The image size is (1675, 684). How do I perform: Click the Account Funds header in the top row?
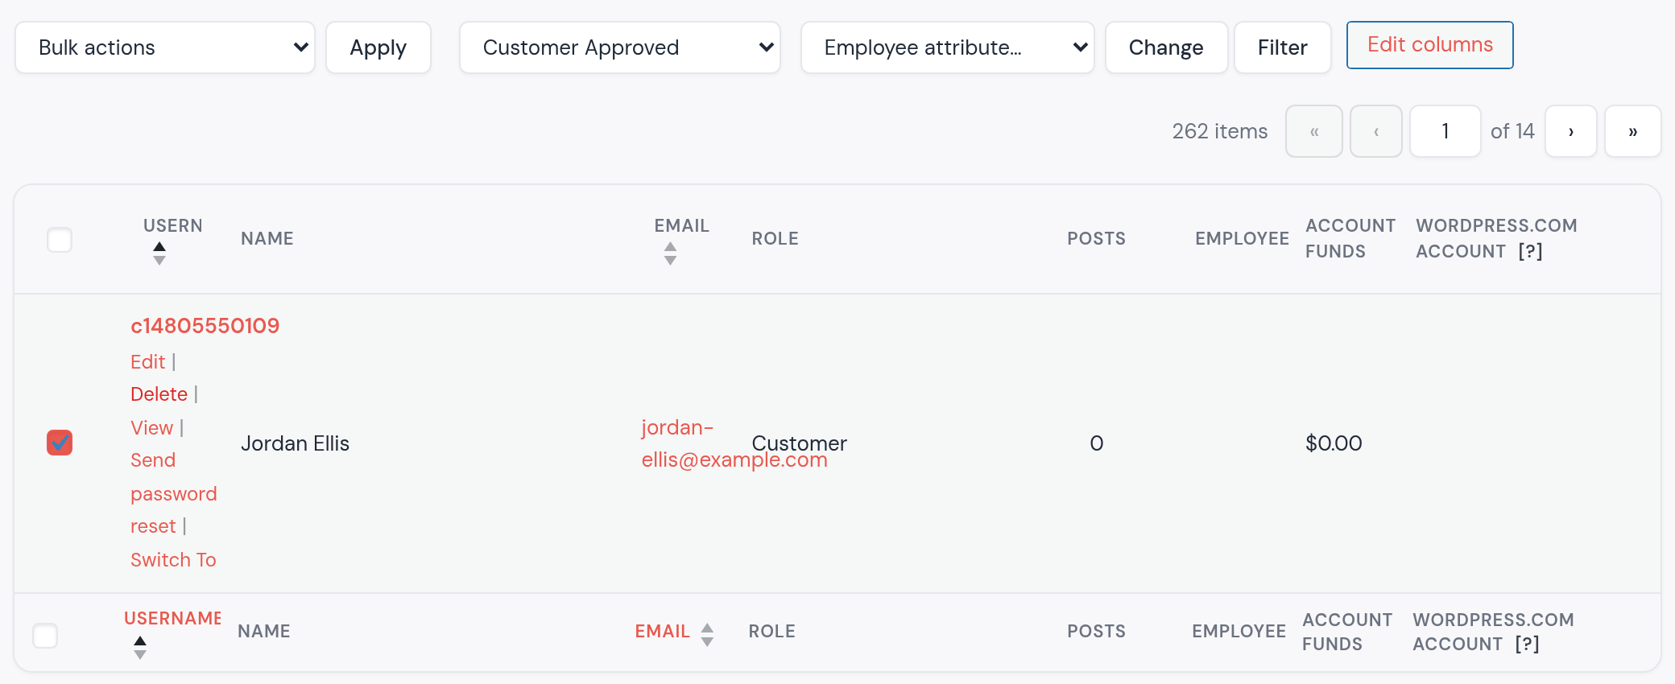click(x=1350, y=239)
